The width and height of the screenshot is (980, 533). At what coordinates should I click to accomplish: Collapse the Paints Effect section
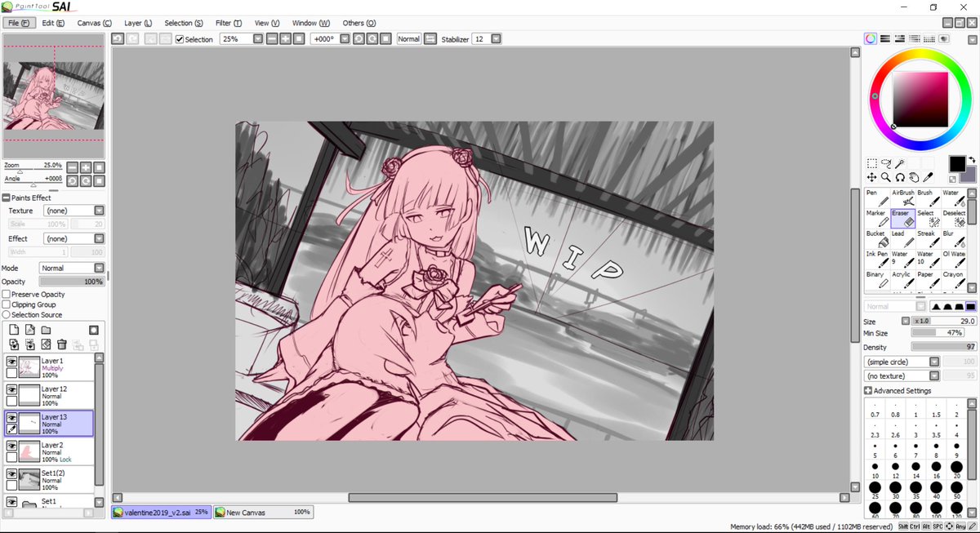6,198
